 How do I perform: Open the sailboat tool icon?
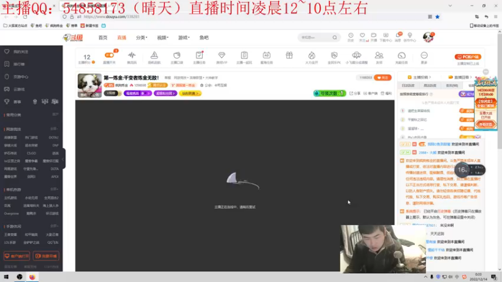(x=154, y=55)
